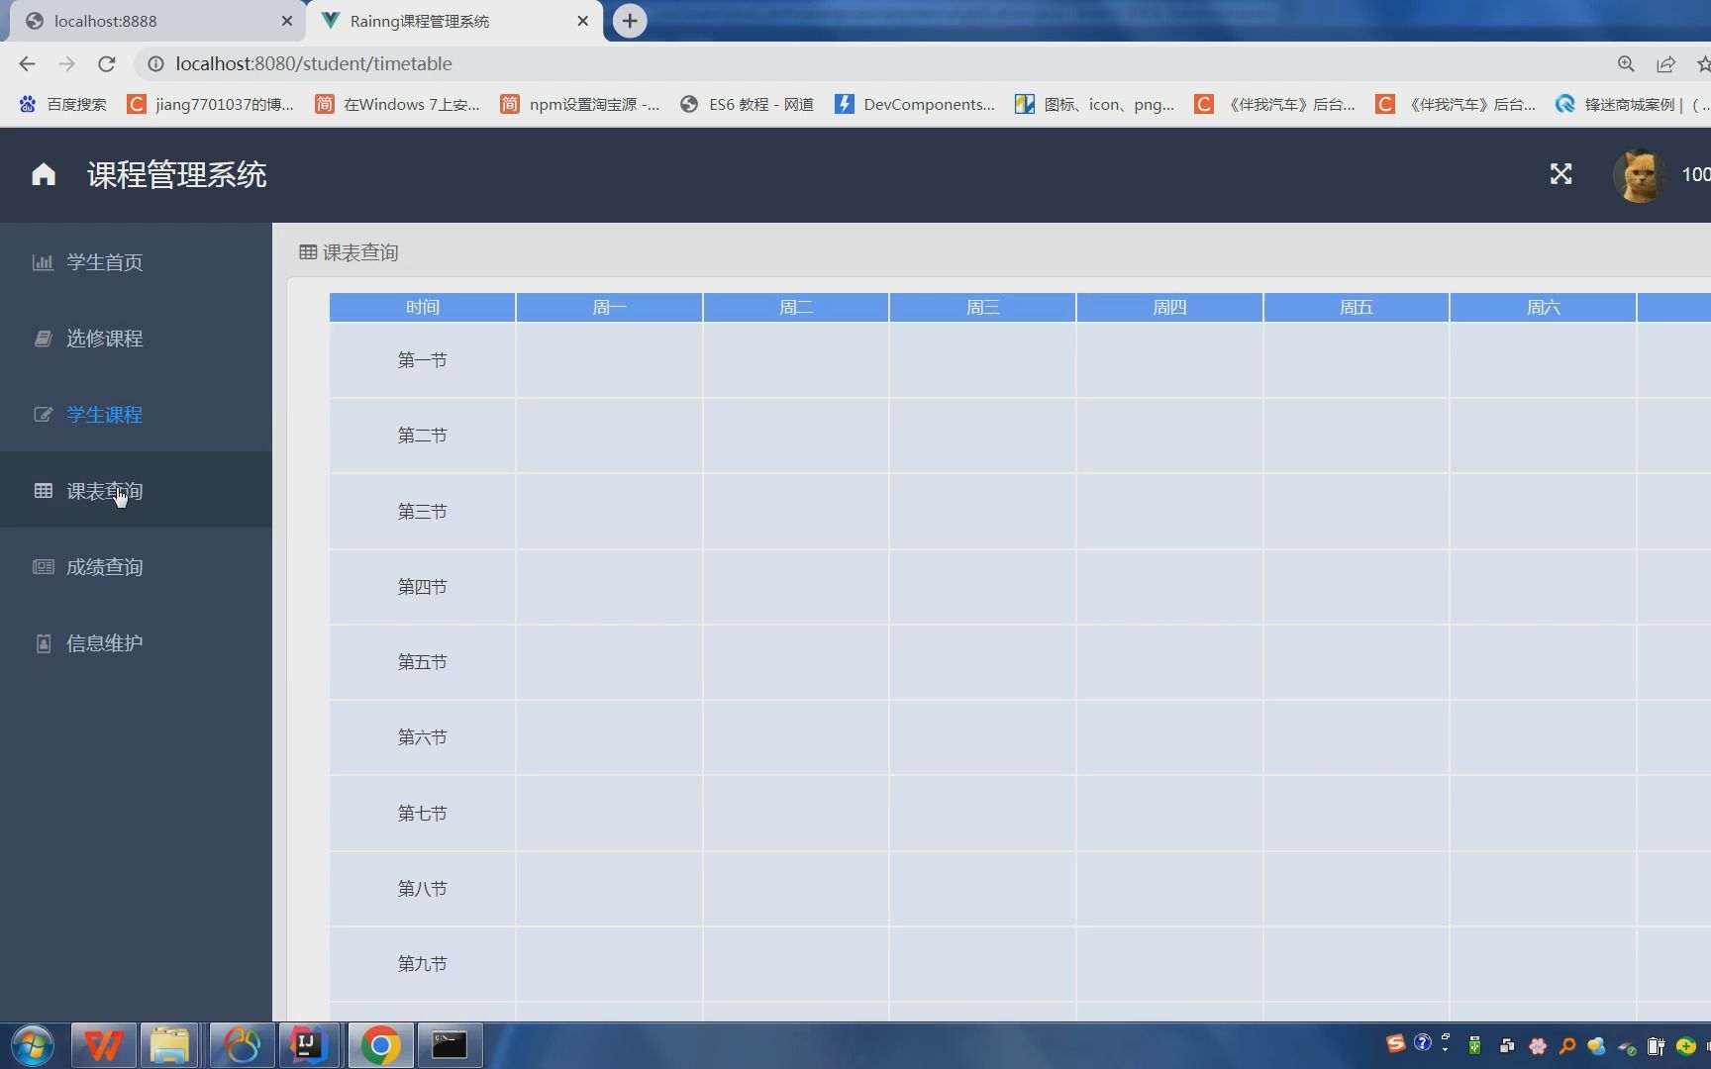Open the terminal from the taskbar
The width and height of the screenshot is (1711, 1069).
coord(450,1044)
